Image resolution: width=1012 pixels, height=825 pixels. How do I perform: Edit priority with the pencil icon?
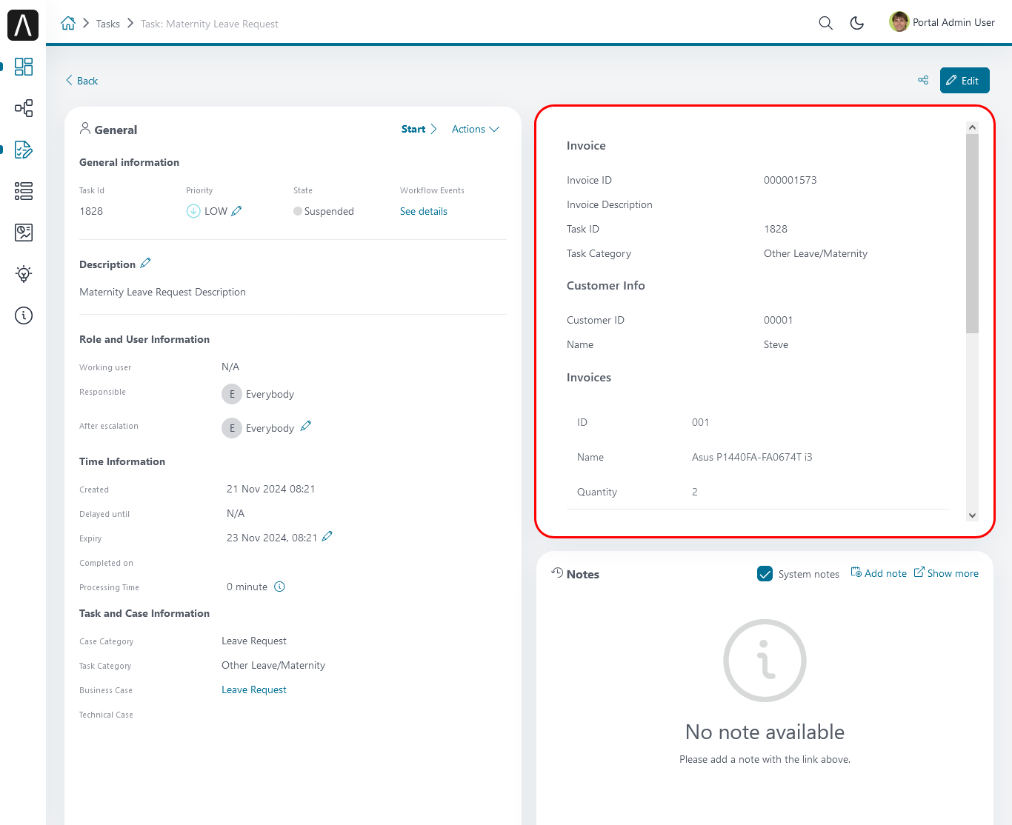(237, 211)
